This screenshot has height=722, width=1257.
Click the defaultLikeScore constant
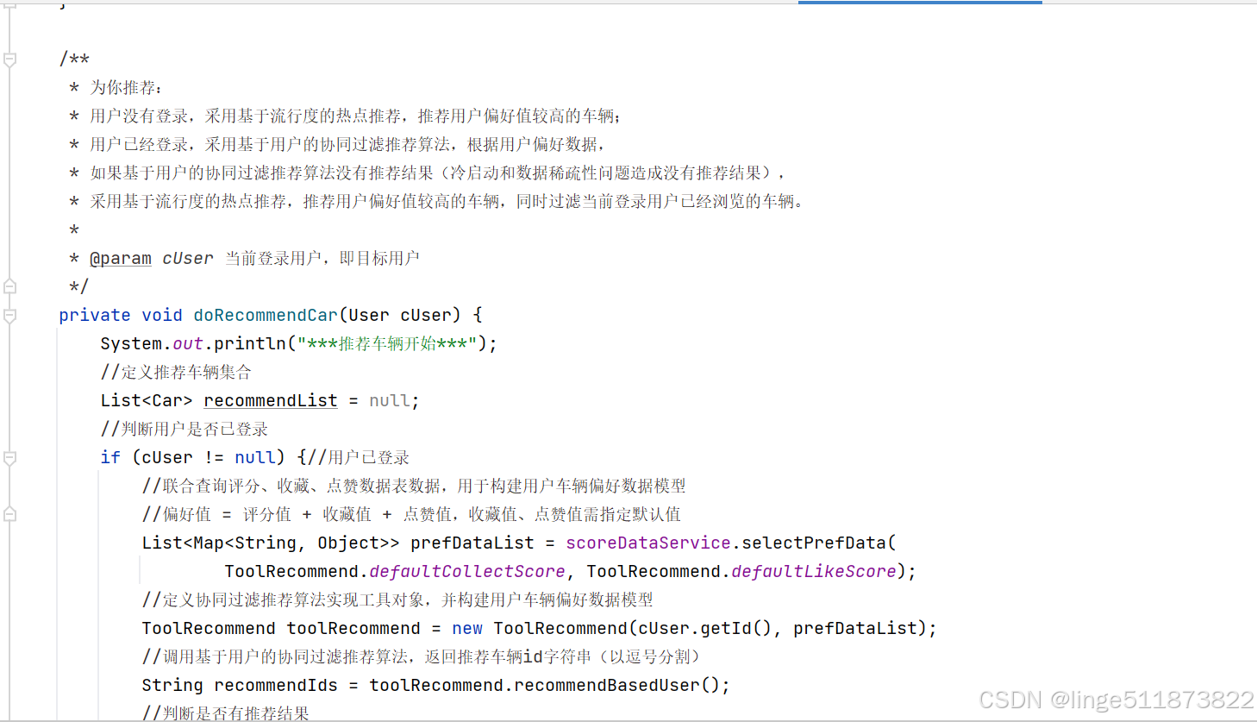click(x=814, y=571)
